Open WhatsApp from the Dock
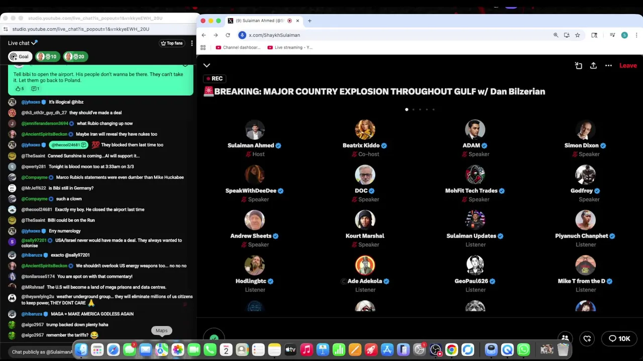Image resolution: width=643 pixels, height=361 pixels. 523,349
